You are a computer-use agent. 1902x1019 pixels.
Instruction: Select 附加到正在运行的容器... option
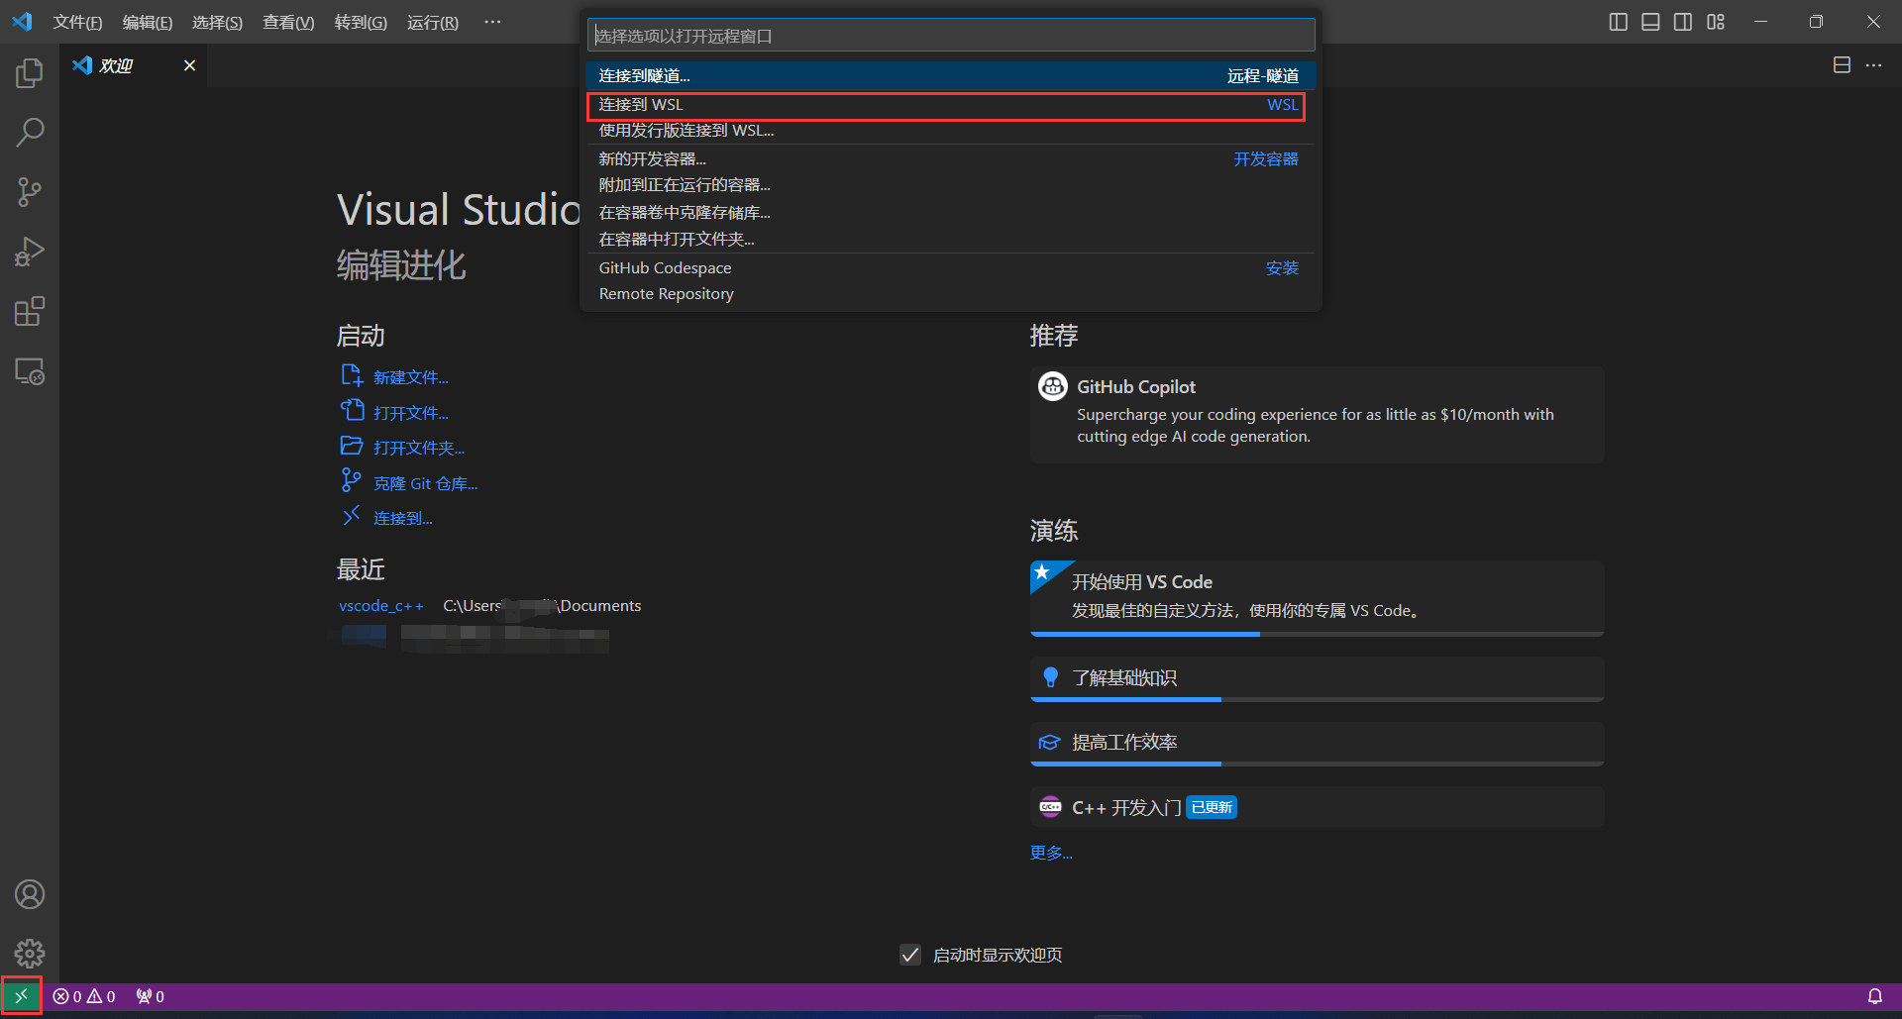click(951, 185)
